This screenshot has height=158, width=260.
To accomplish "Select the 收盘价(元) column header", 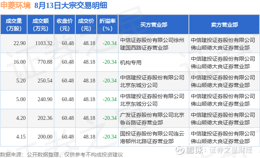I will (65, 25).
